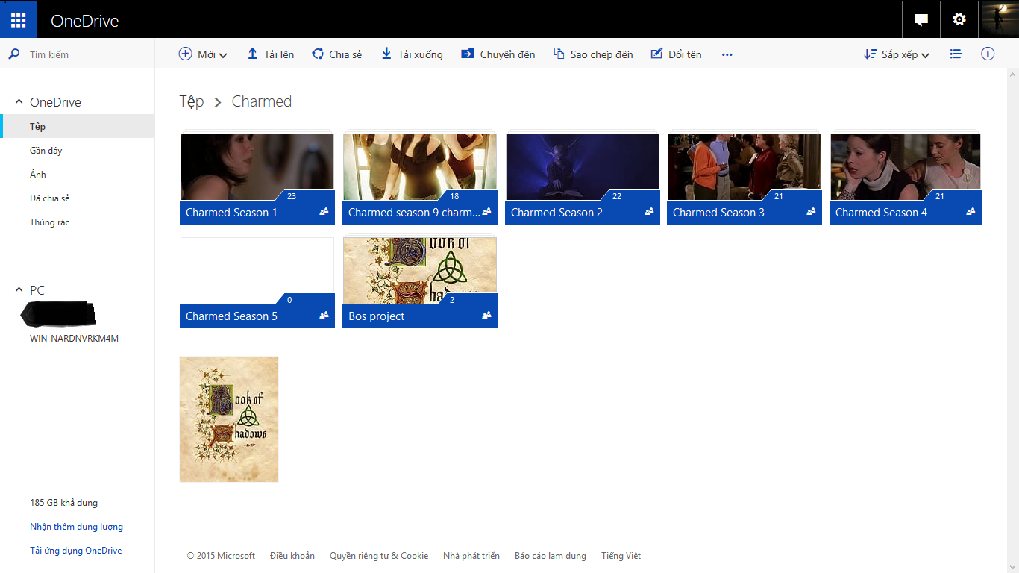Open the feedback chat bubble icon
Viewport: 1019px width, 573px height.
coord(921,20)
